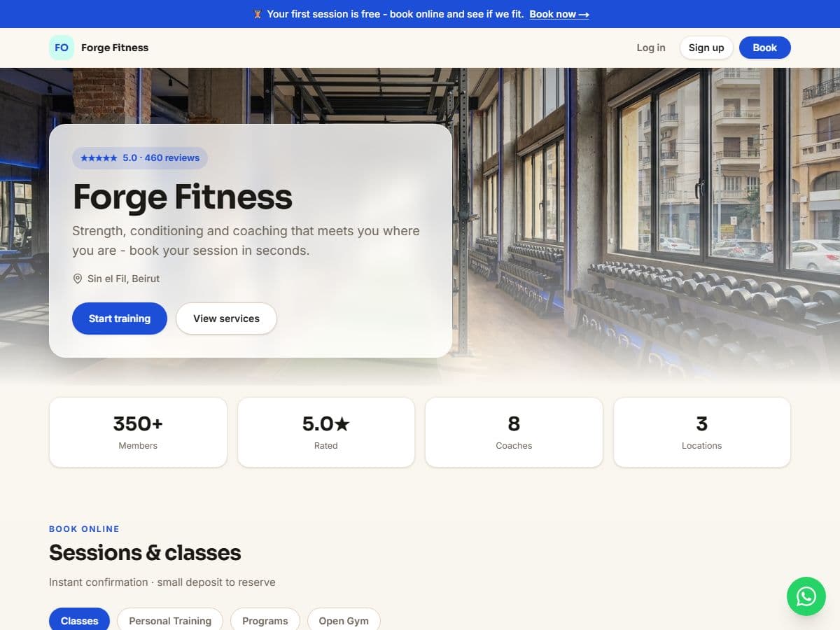Open the Log in link
Image resolution: width=840 pixels, height=630 pixels.
[x=651, y=48]
